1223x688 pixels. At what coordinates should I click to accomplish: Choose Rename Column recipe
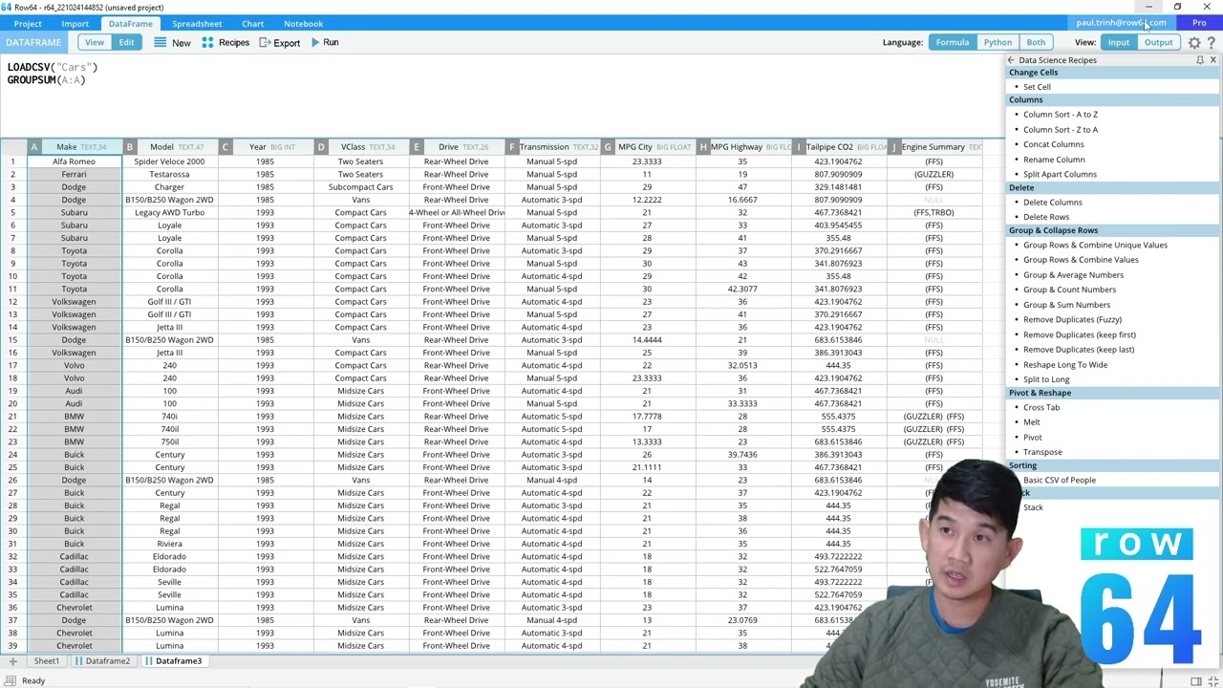pyautogui.click(x=1054, y=160)
